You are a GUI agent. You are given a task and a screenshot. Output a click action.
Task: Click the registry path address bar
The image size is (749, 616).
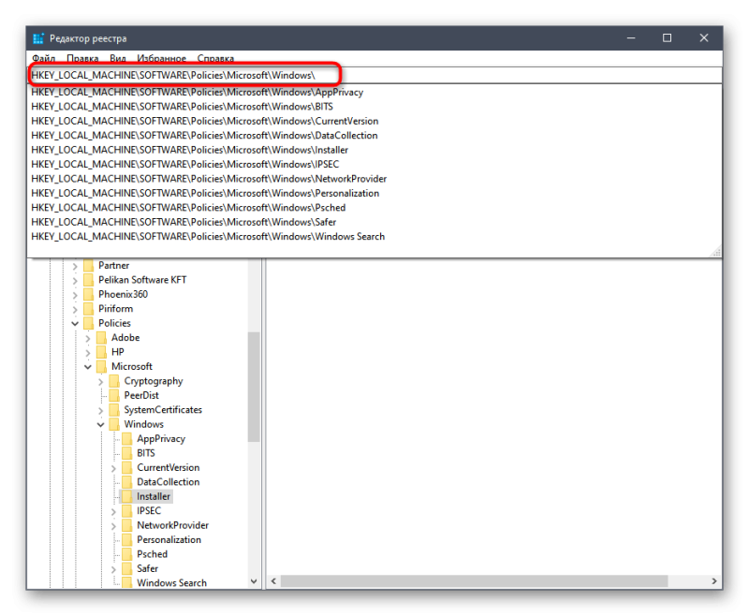click(x=374, y=76)
